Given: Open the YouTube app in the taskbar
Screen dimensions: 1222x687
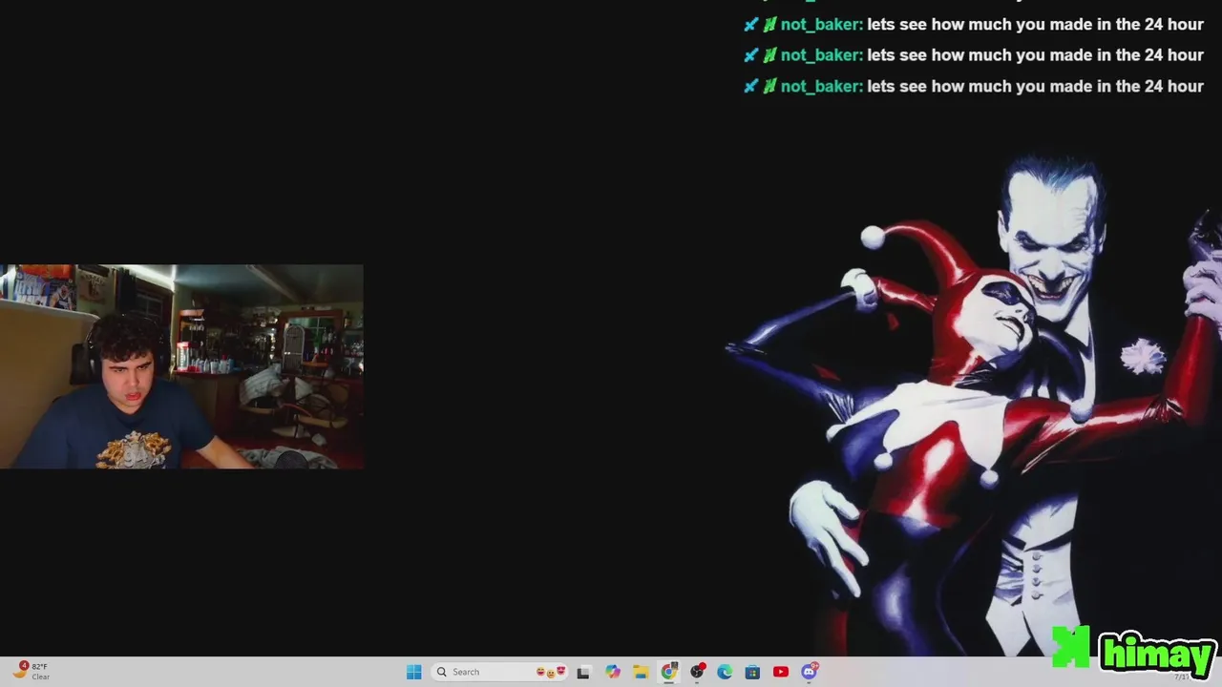Looking at the screenshot, I should coord(781,672).
